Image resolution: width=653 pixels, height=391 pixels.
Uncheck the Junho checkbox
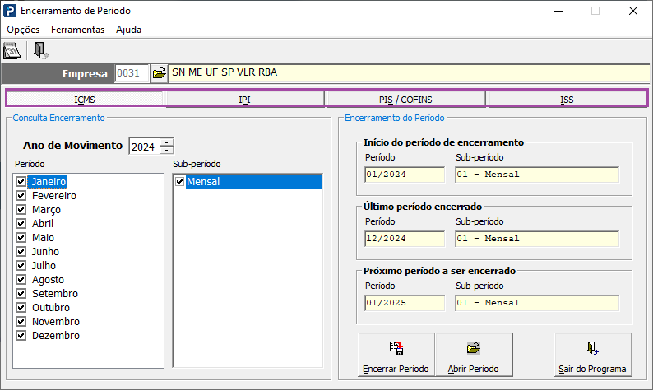tap(21, 251)
